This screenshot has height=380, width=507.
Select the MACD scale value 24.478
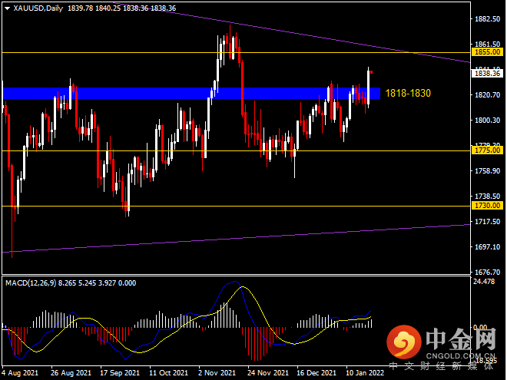tap(484, 282)
